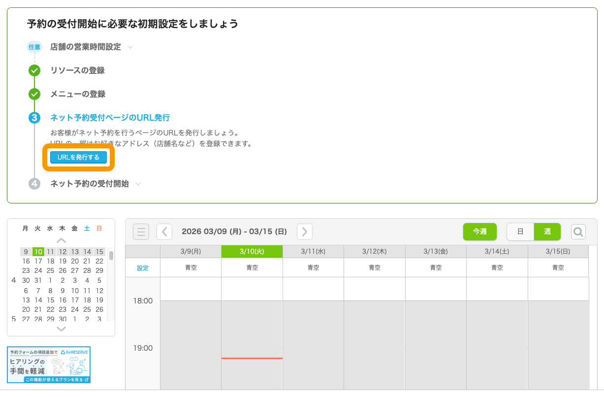Click the mini calendar down chevron

[x=61, y=329]
